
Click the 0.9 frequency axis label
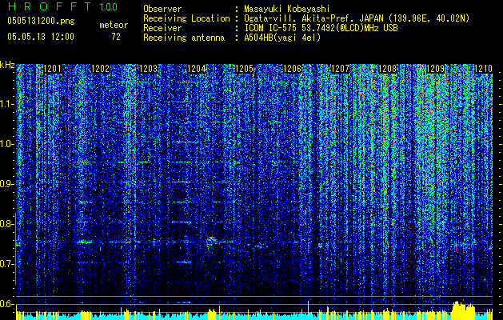[6, 184]
